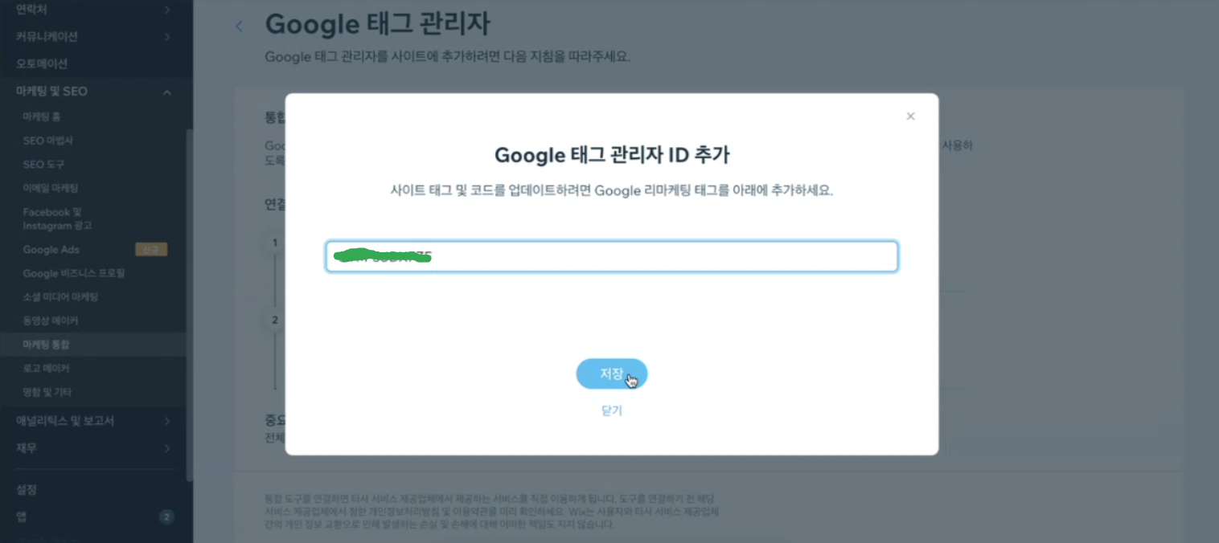Open Google Ads in the sidebar
The height and width of the screenshot is (543, 1219).
point(51,250)
